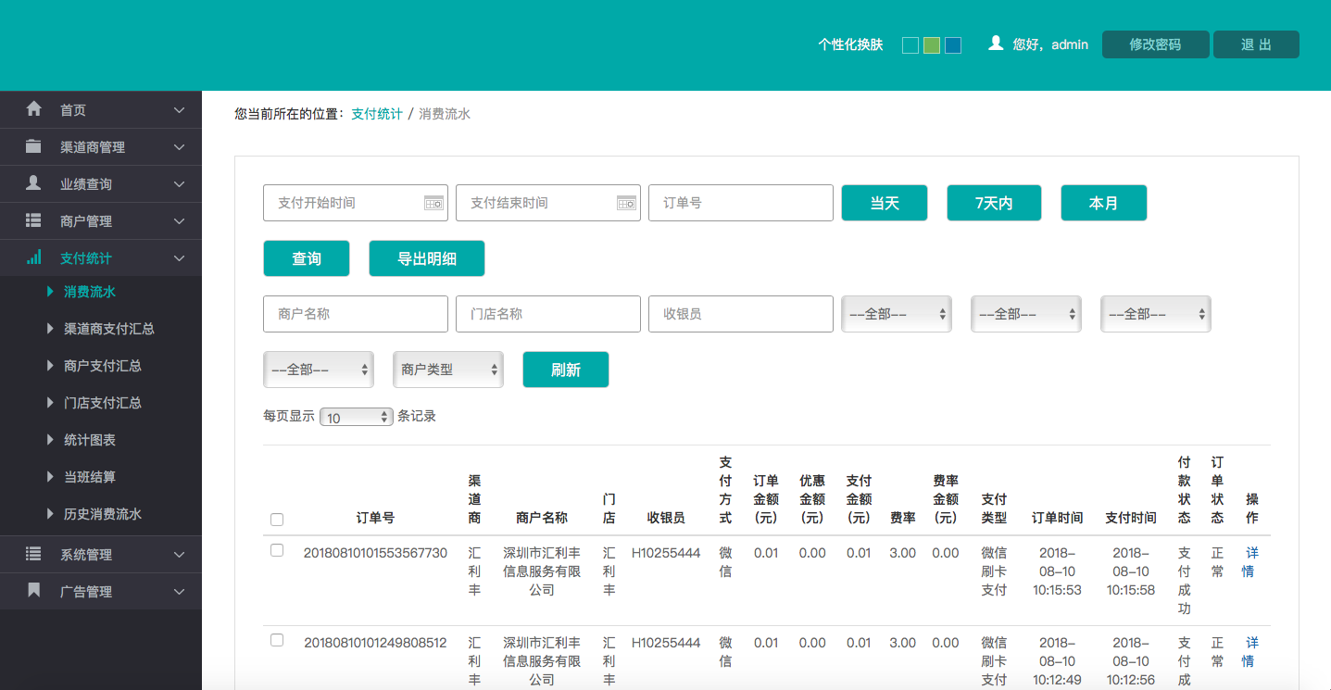Open 渠道商支付汇总 in the sidebar
Viewport: 1331px width, 690px height.
click(x=109, y=329)
